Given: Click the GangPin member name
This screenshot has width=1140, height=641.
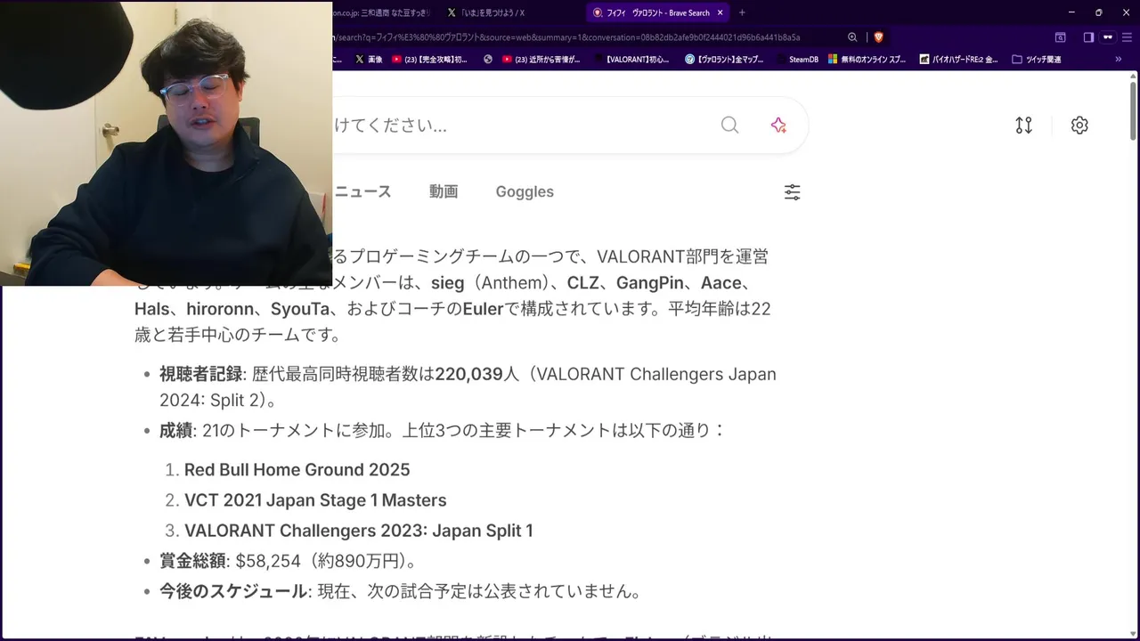Looking at the screenshot, I should [650, 283].
